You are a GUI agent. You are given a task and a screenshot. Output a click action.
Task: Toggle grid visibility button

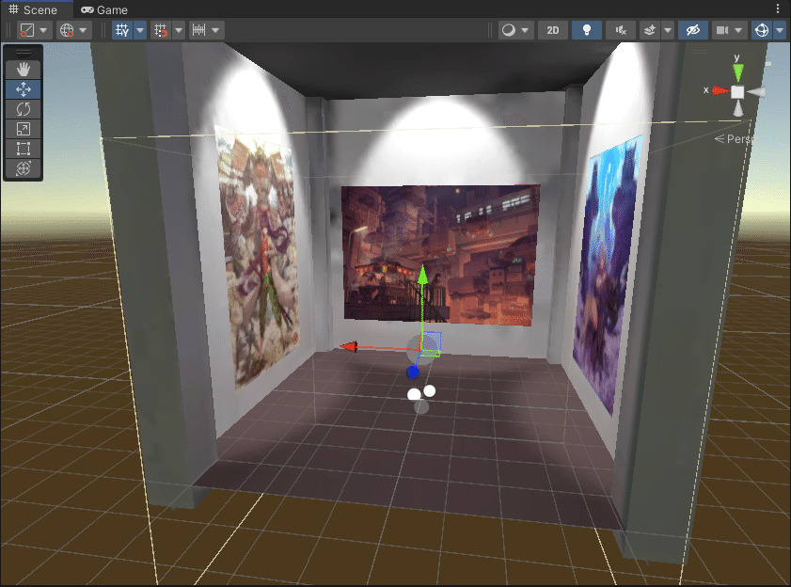pos(122,30)
